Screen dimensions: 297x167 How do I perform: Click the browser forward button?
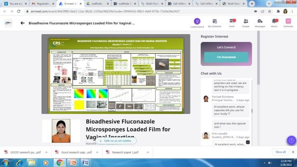point(12,12)
